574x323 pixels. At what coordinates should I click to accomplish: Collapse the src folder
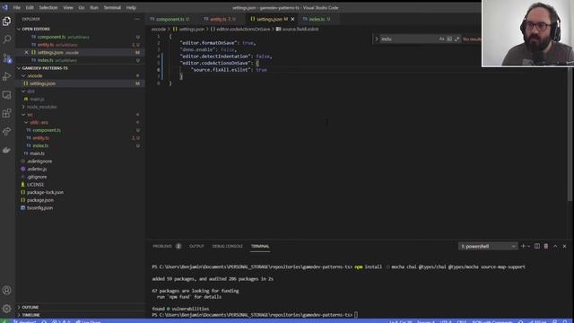[x=24, y=115]
